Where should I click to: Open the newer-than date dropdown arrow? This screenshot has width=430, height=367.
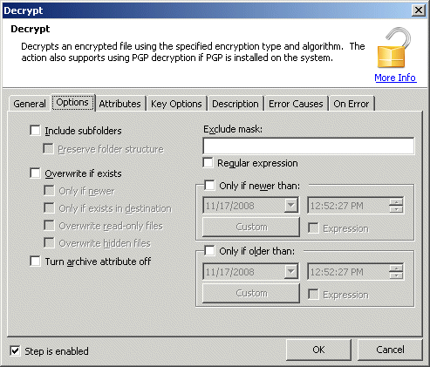[290, 206]
